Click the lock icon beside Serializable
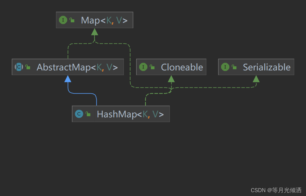306x196 pixels. coord(234,67)
